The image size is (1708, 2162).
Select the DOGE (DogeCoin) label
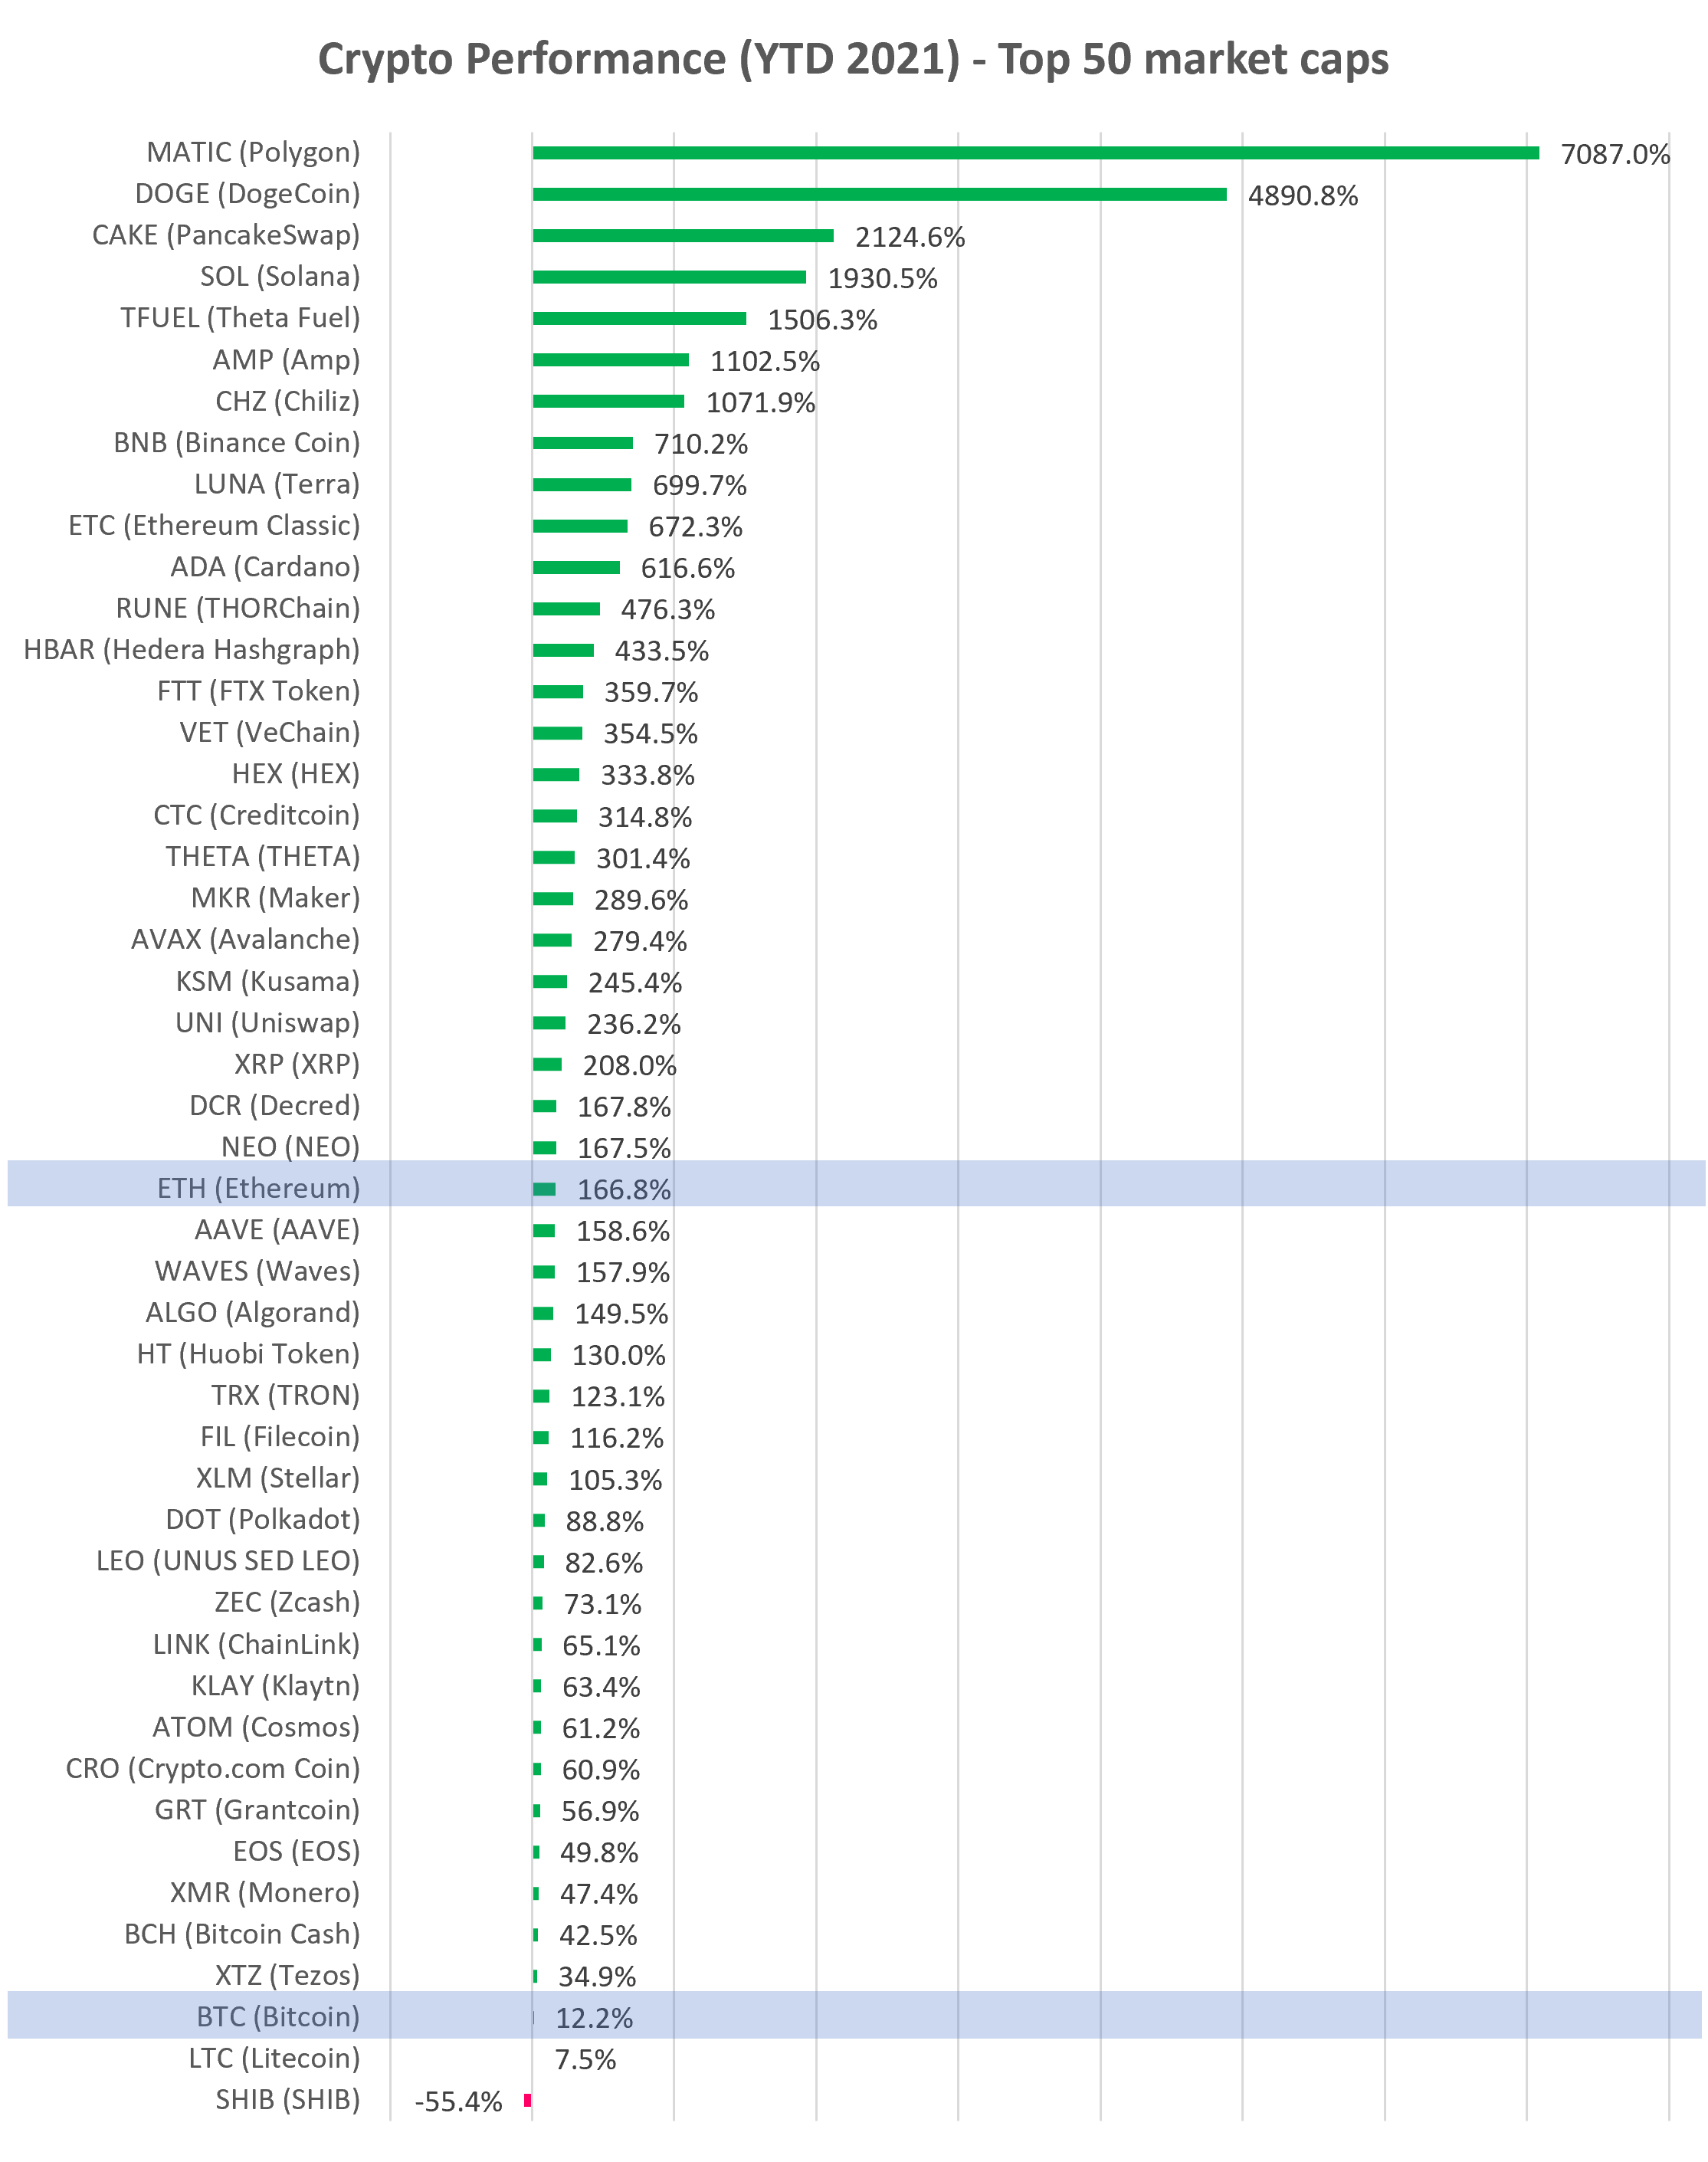pos(247,193)
